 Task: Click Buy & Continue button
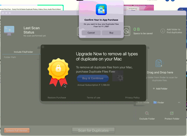tap(93, 78)
